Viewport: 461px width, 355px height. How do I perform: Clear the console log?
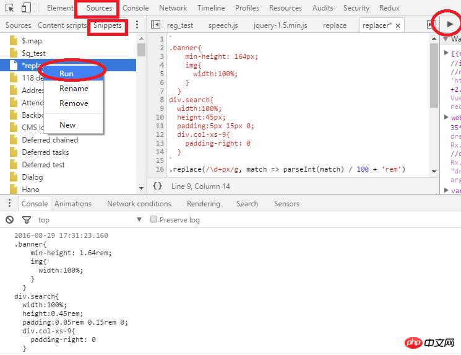10,219
